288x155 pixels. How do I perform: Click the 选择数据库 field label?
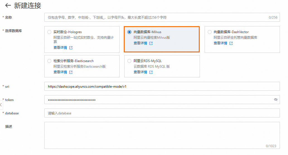[x=13, y=31]
